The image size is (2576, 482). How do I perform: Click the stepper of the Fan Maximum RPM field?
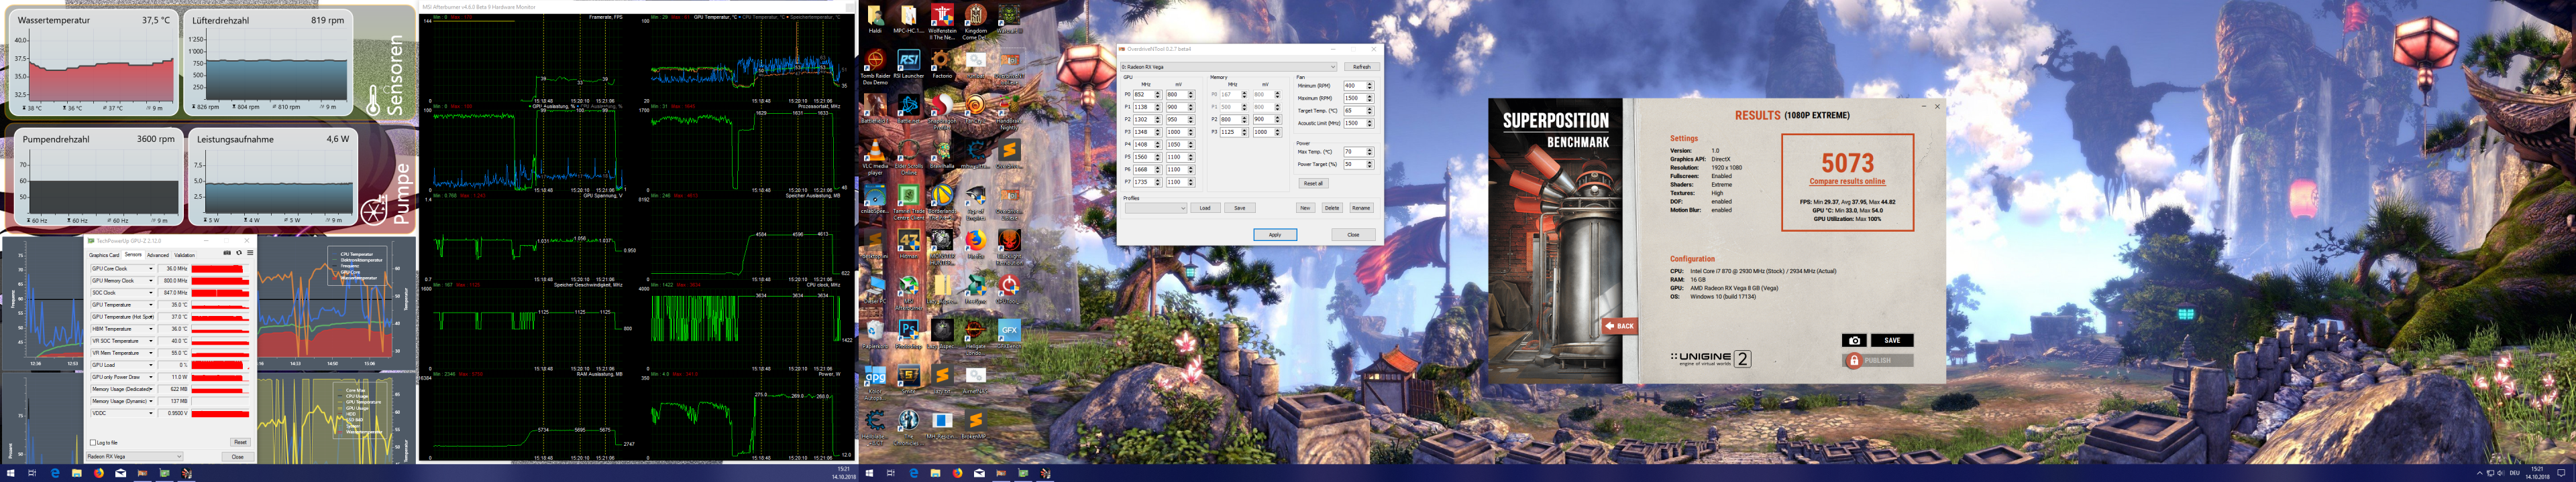(1370, 98)
